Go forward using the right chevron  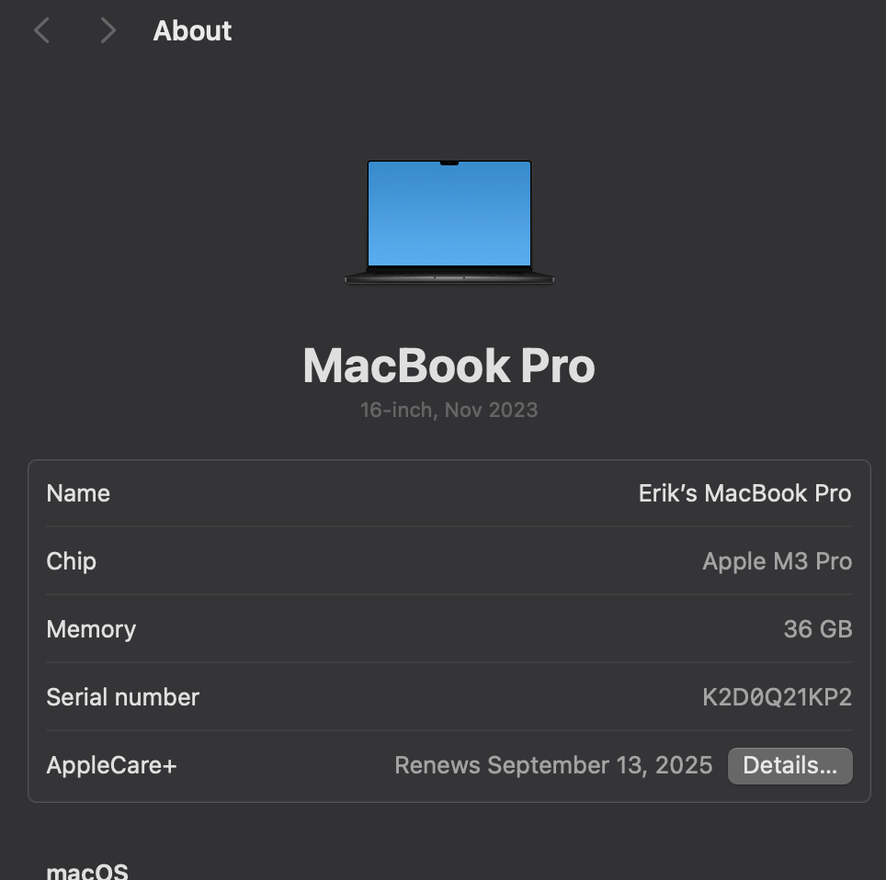[108, 31]
